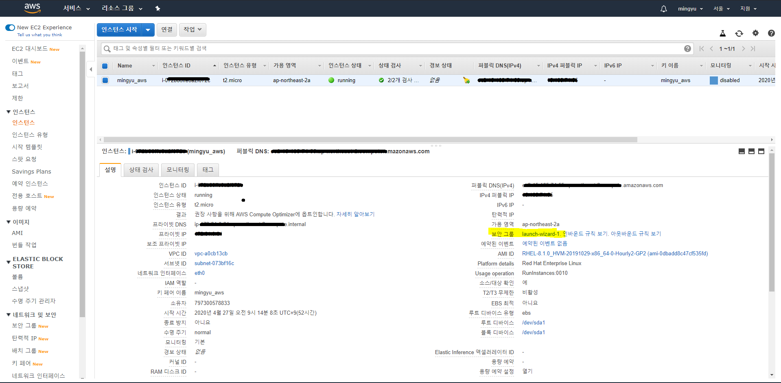This screenshot has height=383, width=781.
Task: Open the mingyu account dropdown
Action: click(690, 9)
